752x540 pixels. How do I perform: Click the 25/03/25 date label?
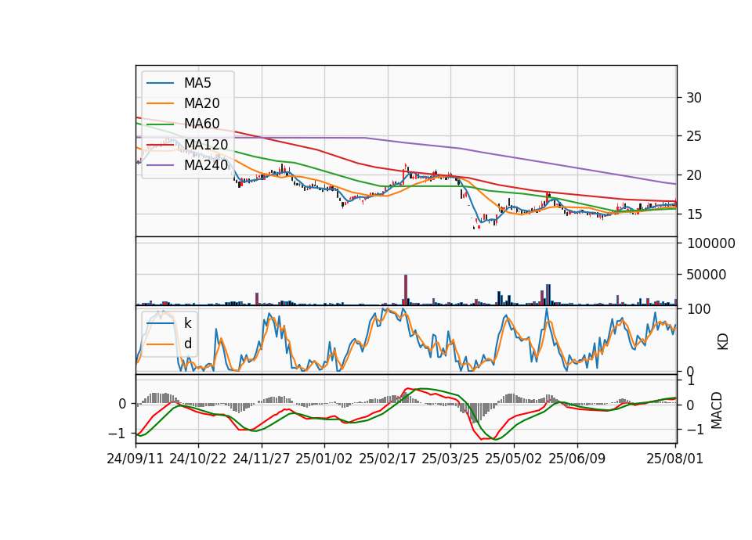450,459
